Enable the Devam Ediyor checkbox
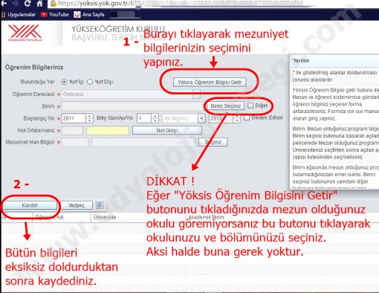The height and width of the screenshot is (293, 379). (247, 117)
